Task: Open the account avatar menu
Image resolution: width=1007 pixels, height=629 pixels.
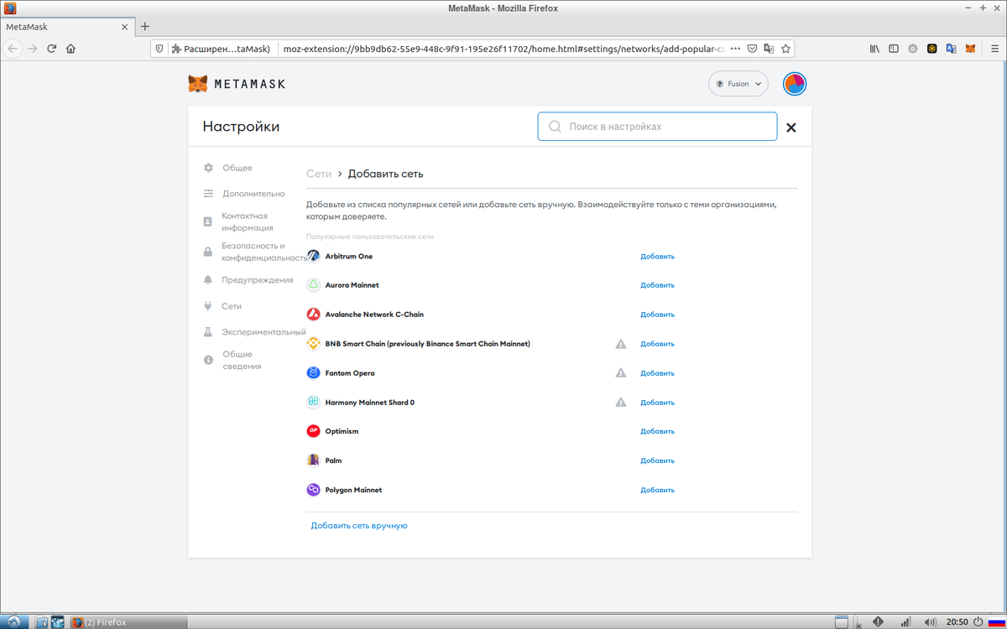Action: pos(795,84)
